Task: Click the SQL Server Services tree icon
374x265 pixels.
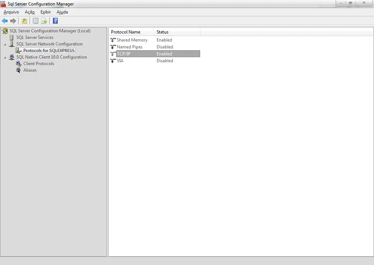Action: coord(11,37)
